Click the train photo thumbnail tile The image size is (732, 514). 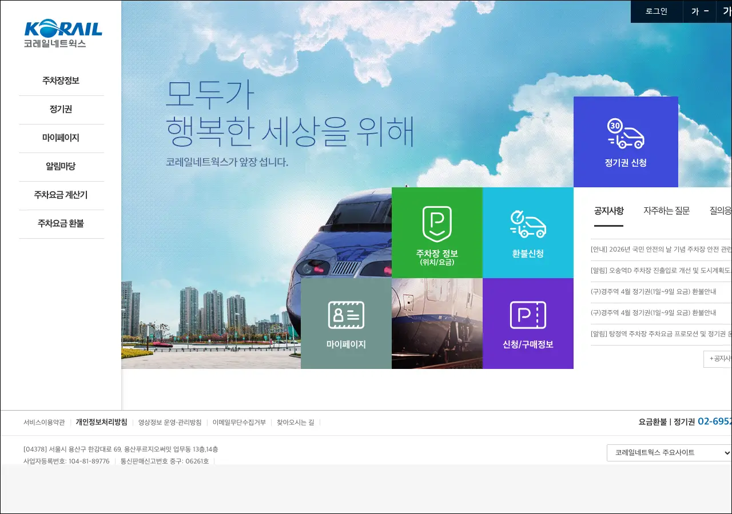437,323
